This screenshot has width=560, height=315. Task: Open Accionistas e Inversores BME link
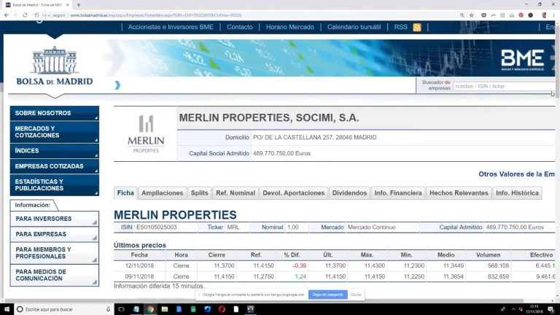(x=171, y=27)
